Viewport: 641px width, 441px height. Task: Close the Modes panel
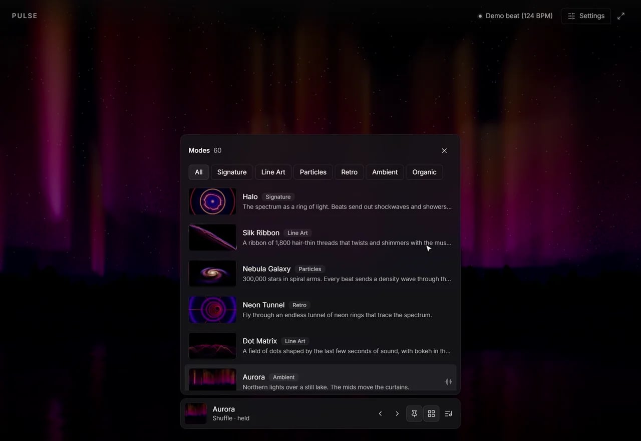[x=444, y=151]
